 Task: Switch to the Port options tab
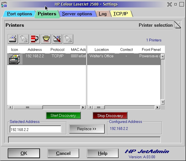click(19, 14)
